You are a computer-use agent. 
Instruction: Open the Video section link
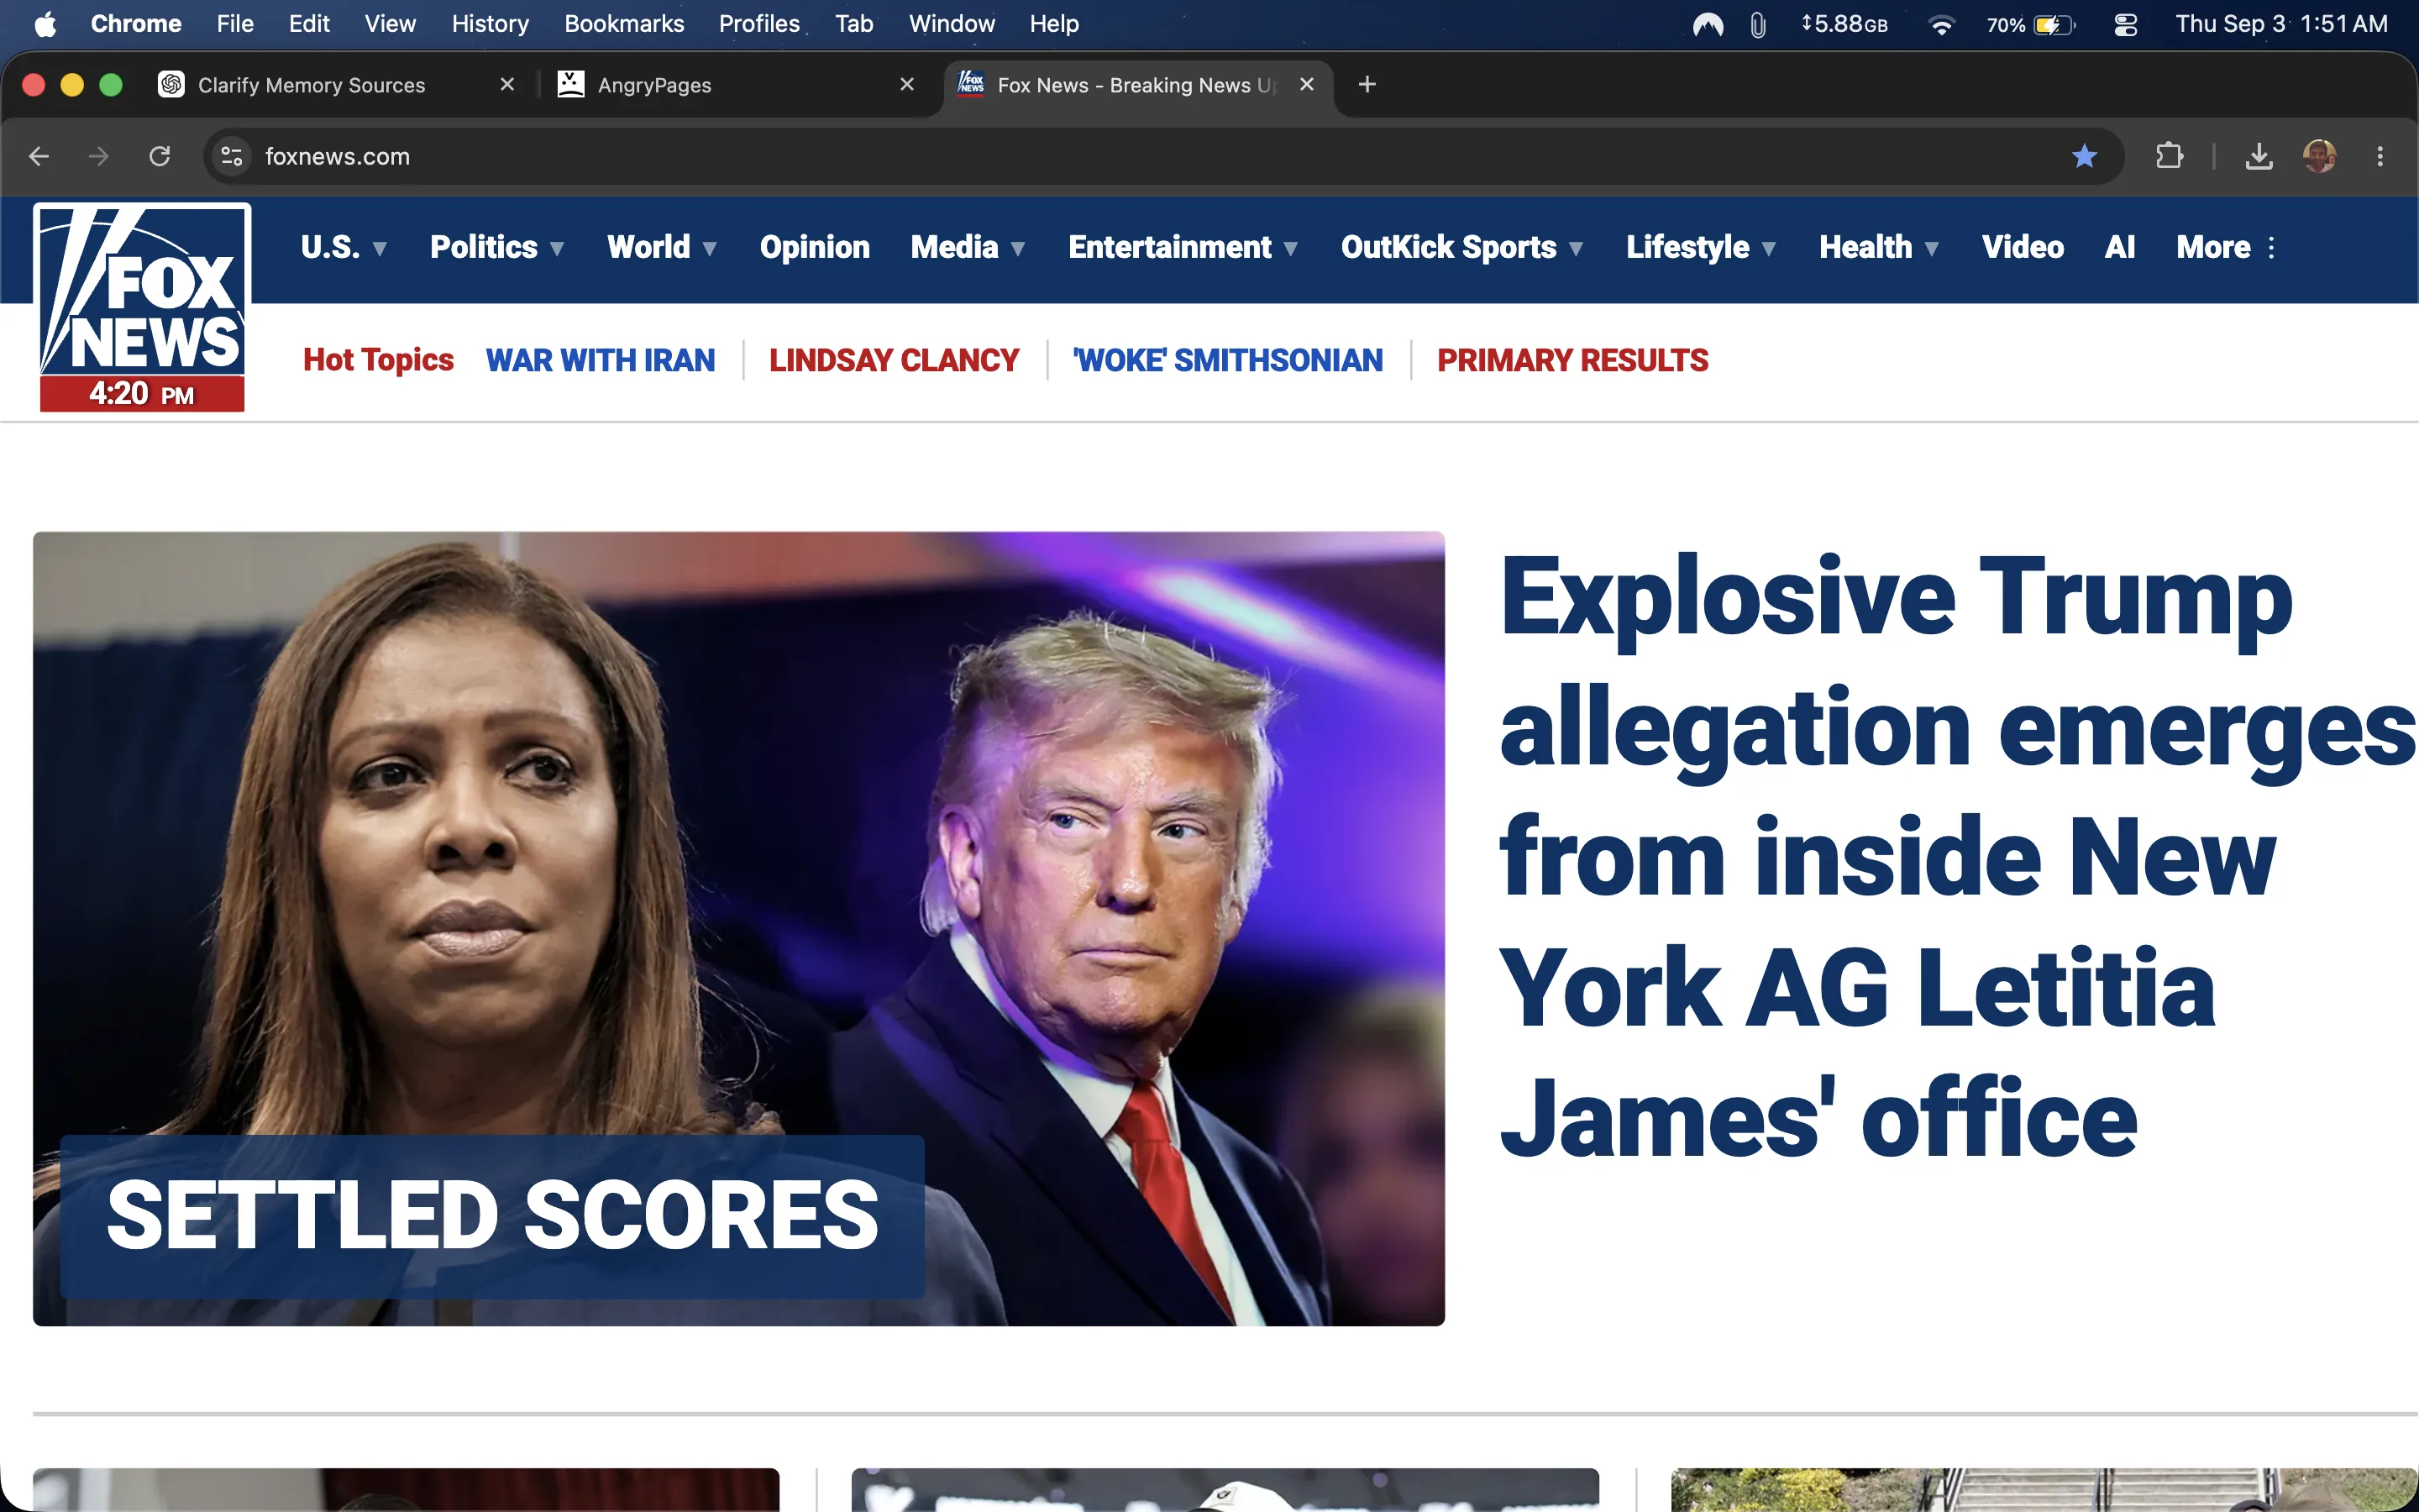tap(2023, 247)
